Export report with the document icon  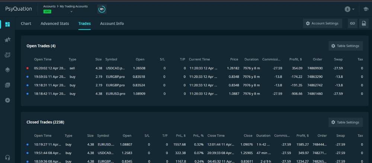pyautogui.click(x=364, y=23)
